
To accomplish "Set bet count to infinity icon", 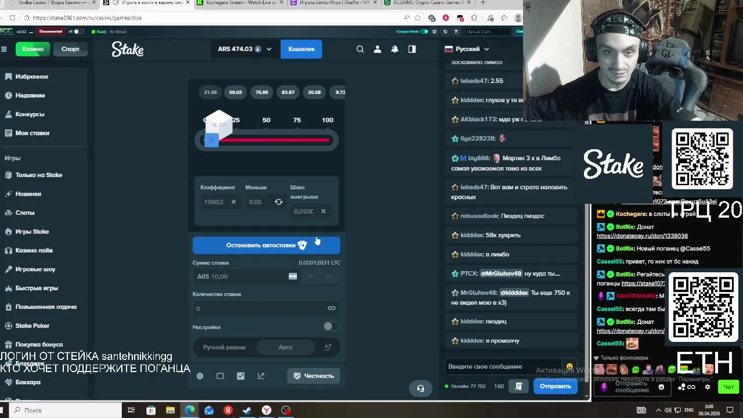I will pos(331,308).
